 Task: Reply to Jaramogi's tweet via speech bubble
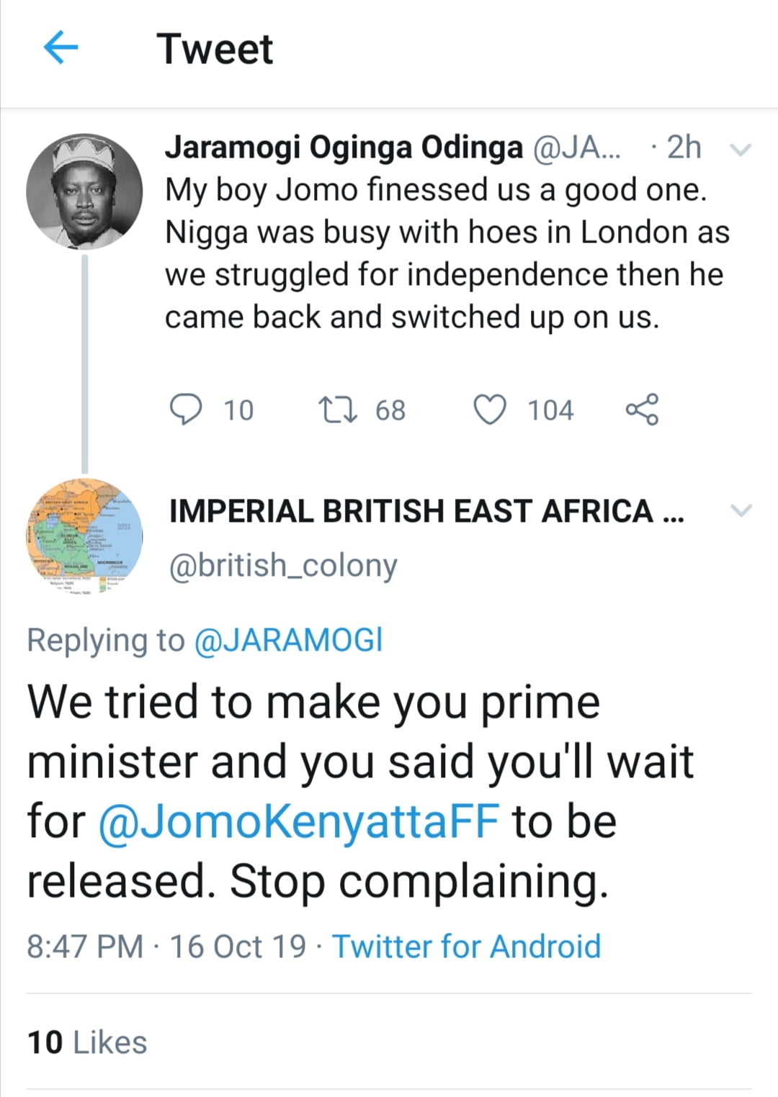coord(186,410)
